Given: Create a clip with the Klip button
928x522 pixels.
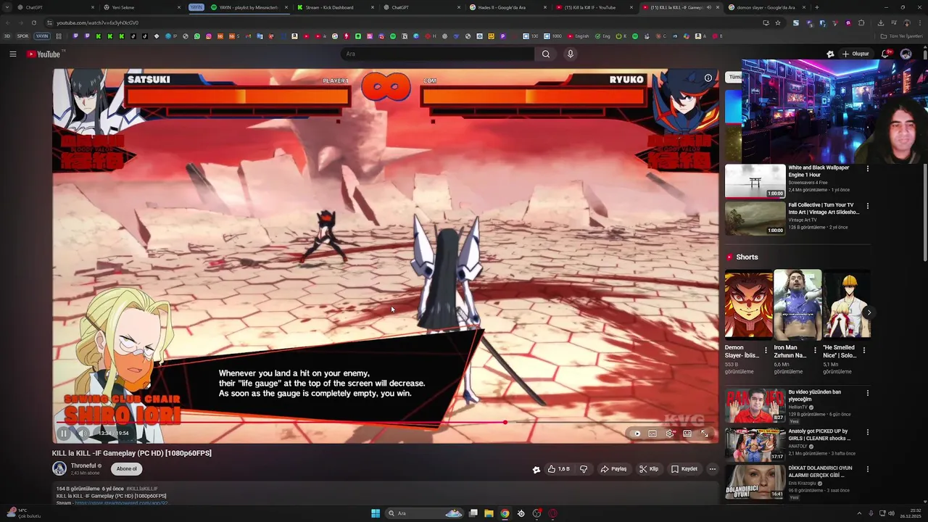Looking at the screenshot, I should click(649, 469).
